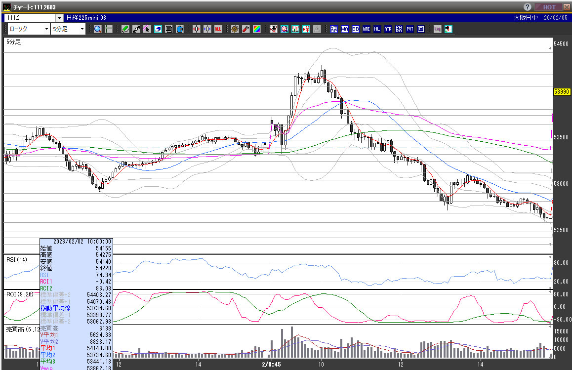572x370 pixels.
Task: Click the symbol code input field
Action: point(29,18)
